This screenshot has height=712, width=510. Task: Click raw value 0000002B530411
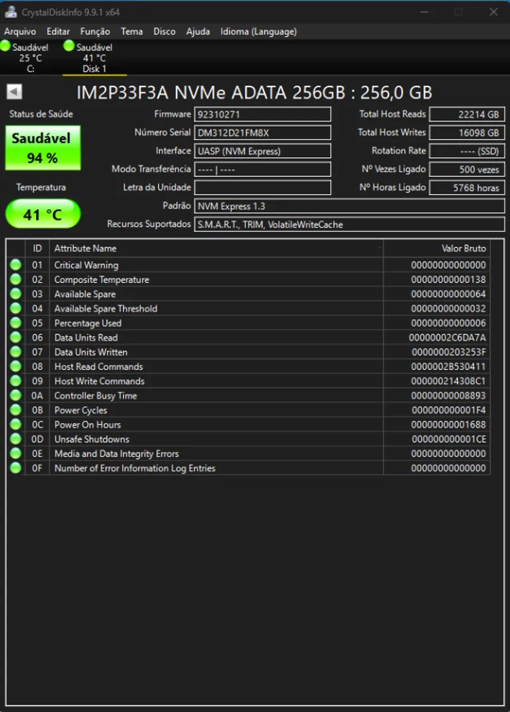click(448, 366)
